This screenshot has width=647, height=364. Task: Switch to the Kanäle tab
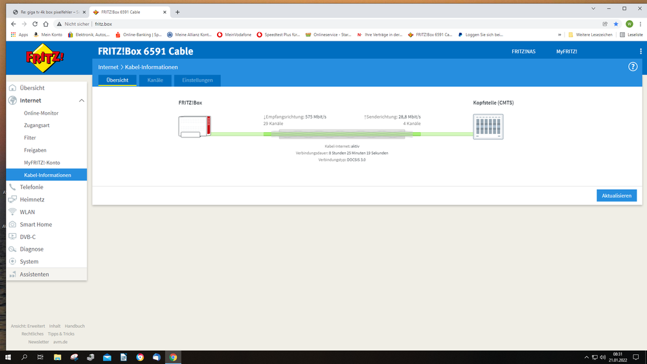click(x=155, y=80)
